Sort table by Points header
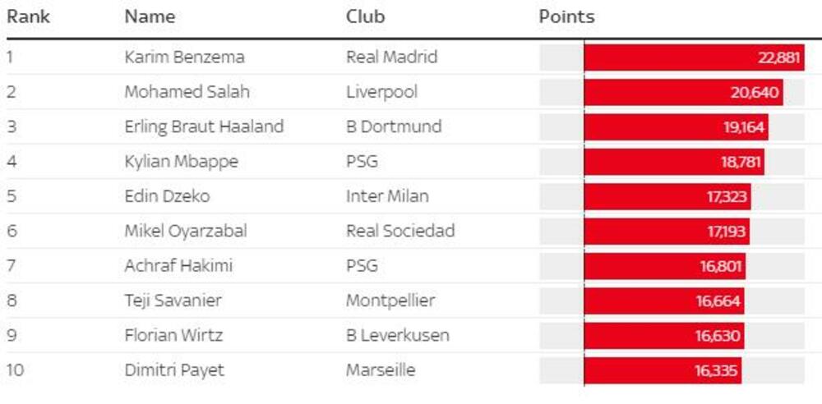This screenshot has height=404, width=822. (x=566, y=16)
